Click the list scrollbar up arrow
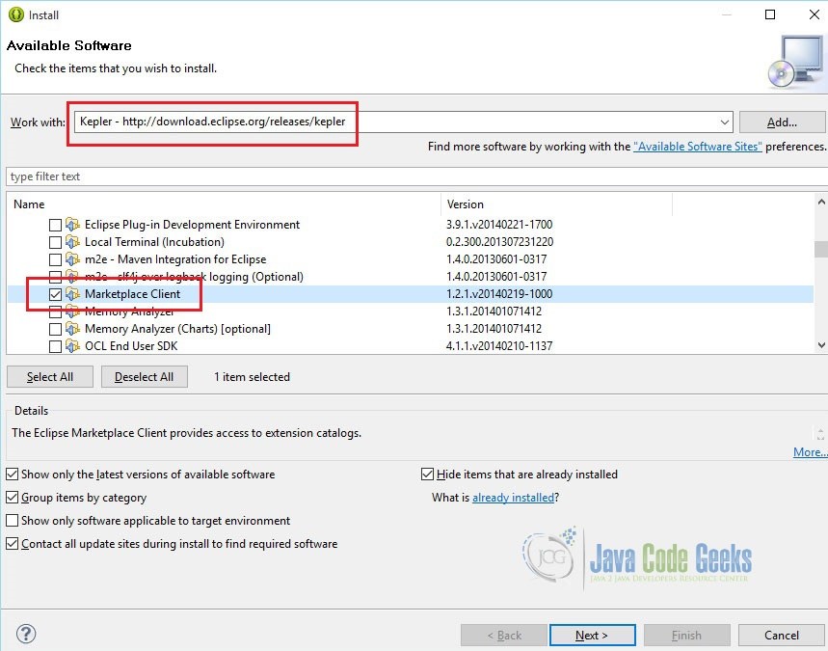Viewport: 828px width, 651px height. pos(821,202)
